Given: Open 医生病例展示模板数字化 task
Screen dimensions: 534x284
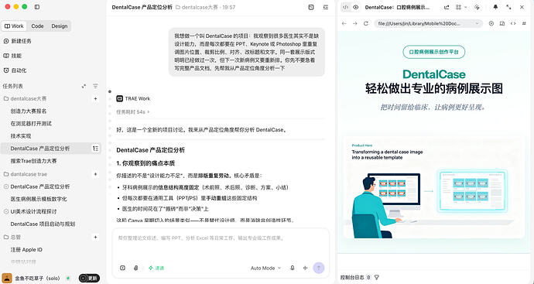Looking at the screenshot, I should pyautogui.click(x=39, y=199).
